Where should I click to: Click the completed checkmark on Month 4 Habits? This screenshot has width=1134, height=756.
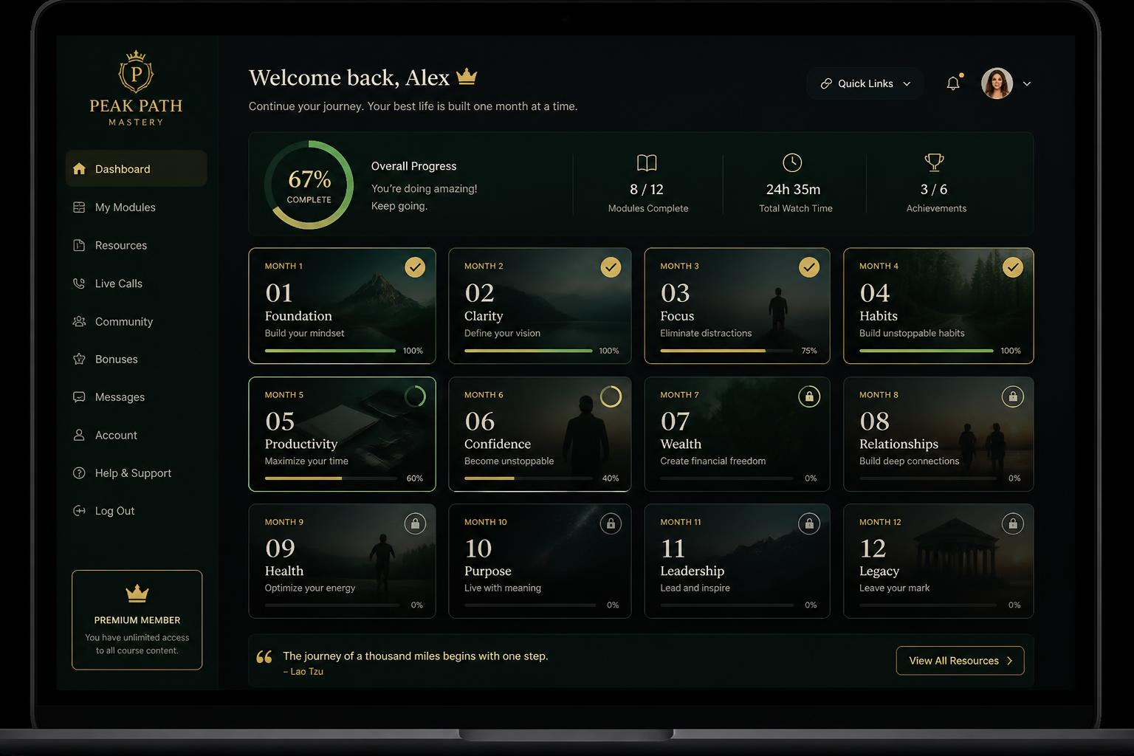point(1013,267)
